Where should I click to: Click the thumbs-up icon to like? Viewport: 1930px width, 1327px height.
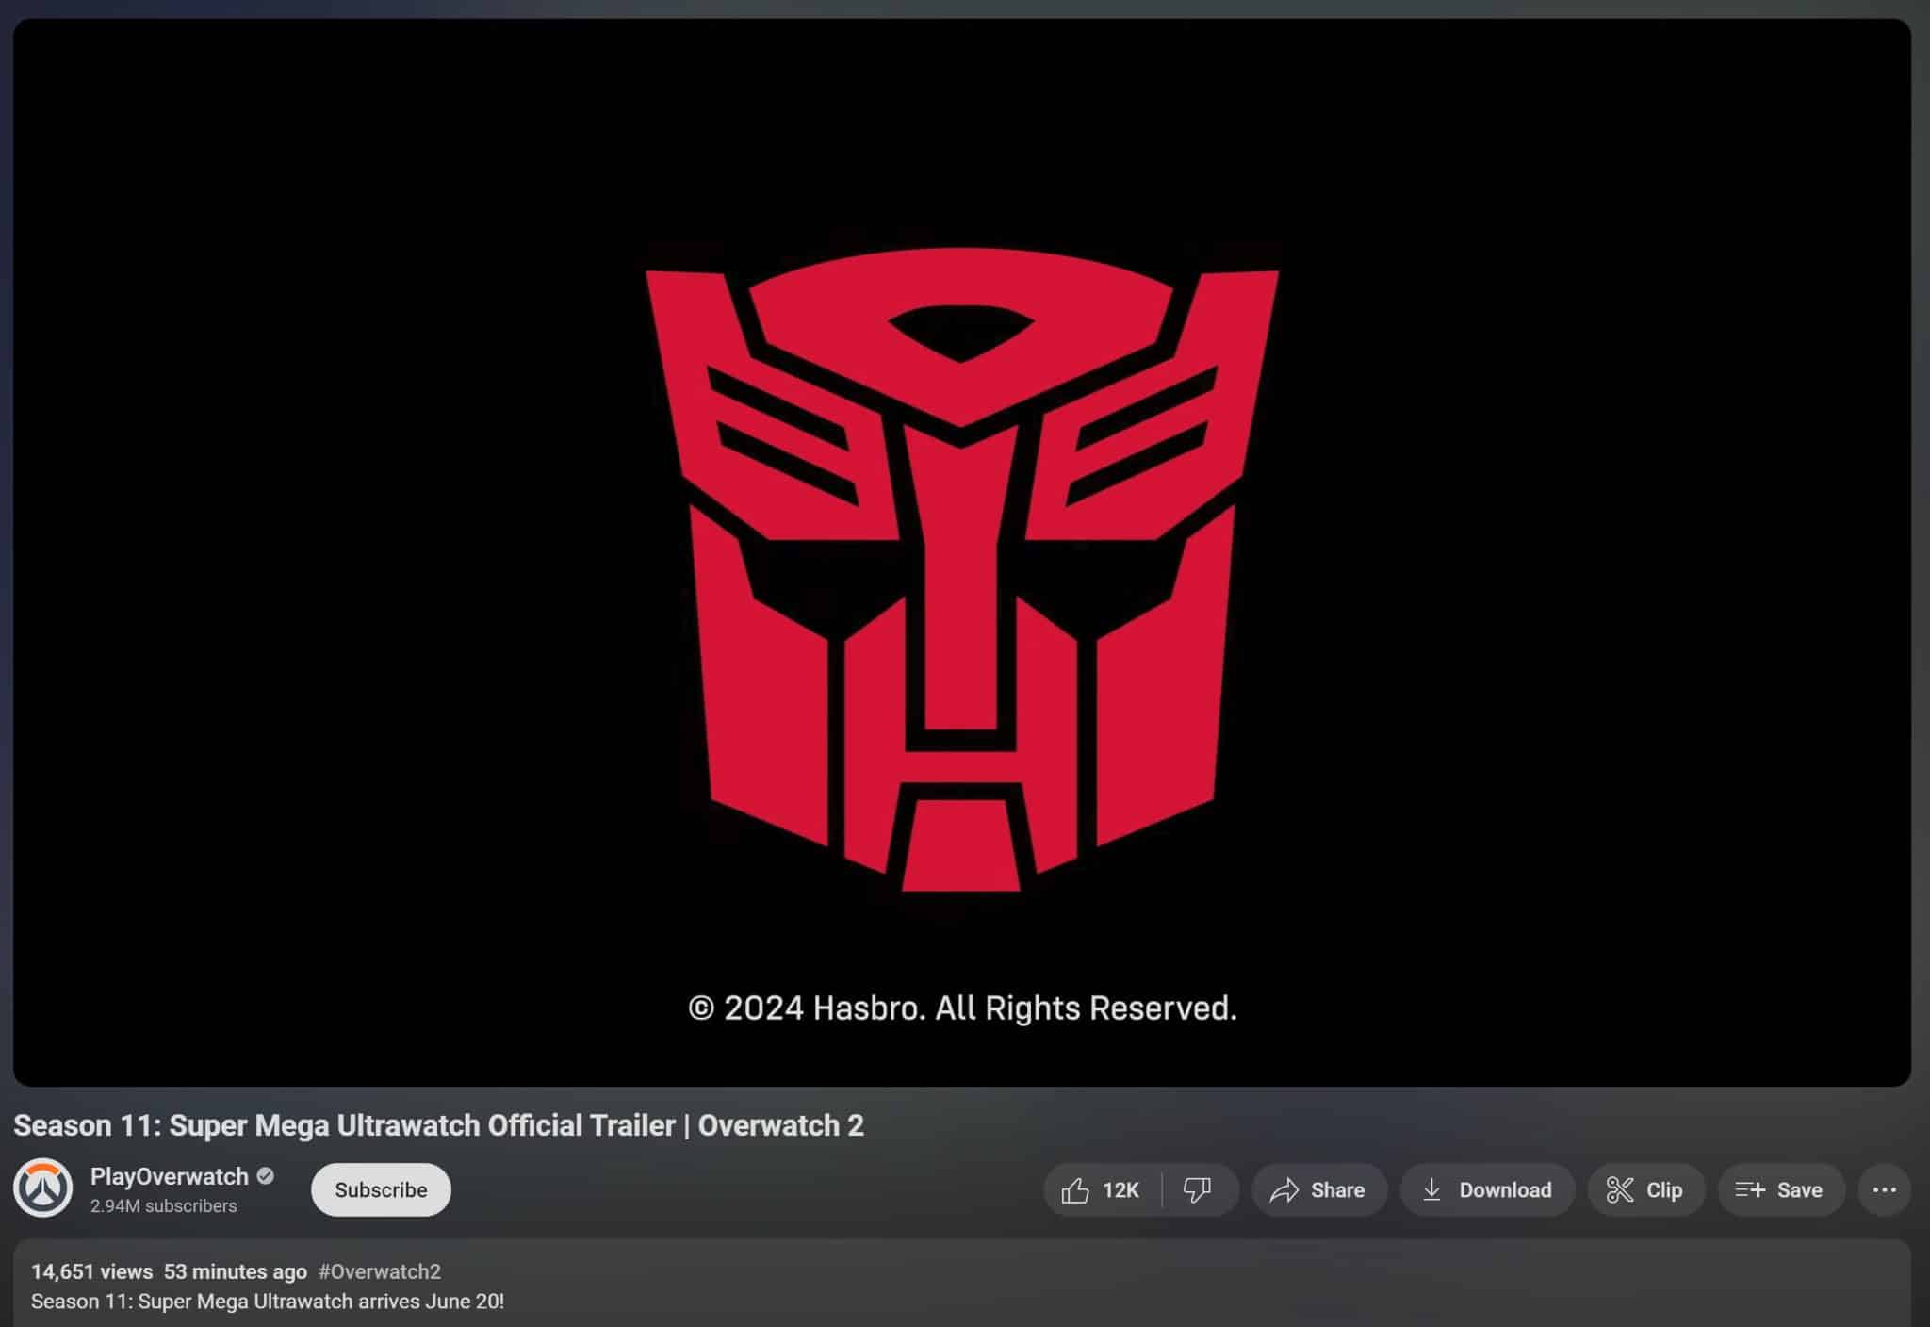[x=1077, y=1189]
